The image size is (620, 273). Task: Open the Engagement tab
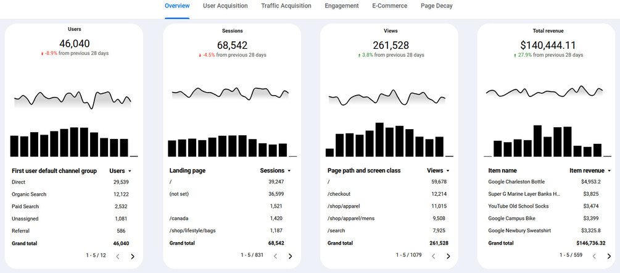[342, 6]
